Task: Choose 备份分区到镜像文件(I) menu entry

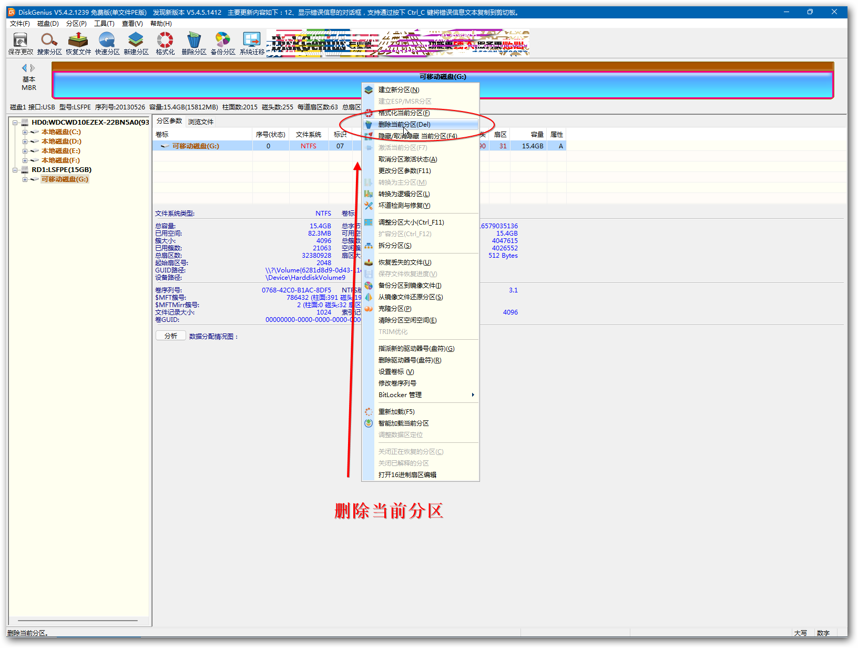Action: [421, 286]
